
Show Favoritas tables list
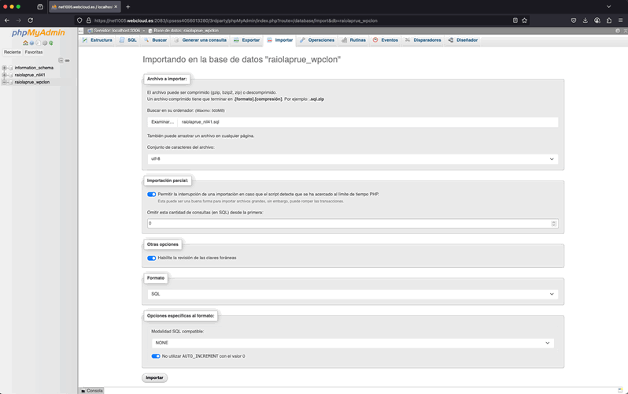[34, 52]
